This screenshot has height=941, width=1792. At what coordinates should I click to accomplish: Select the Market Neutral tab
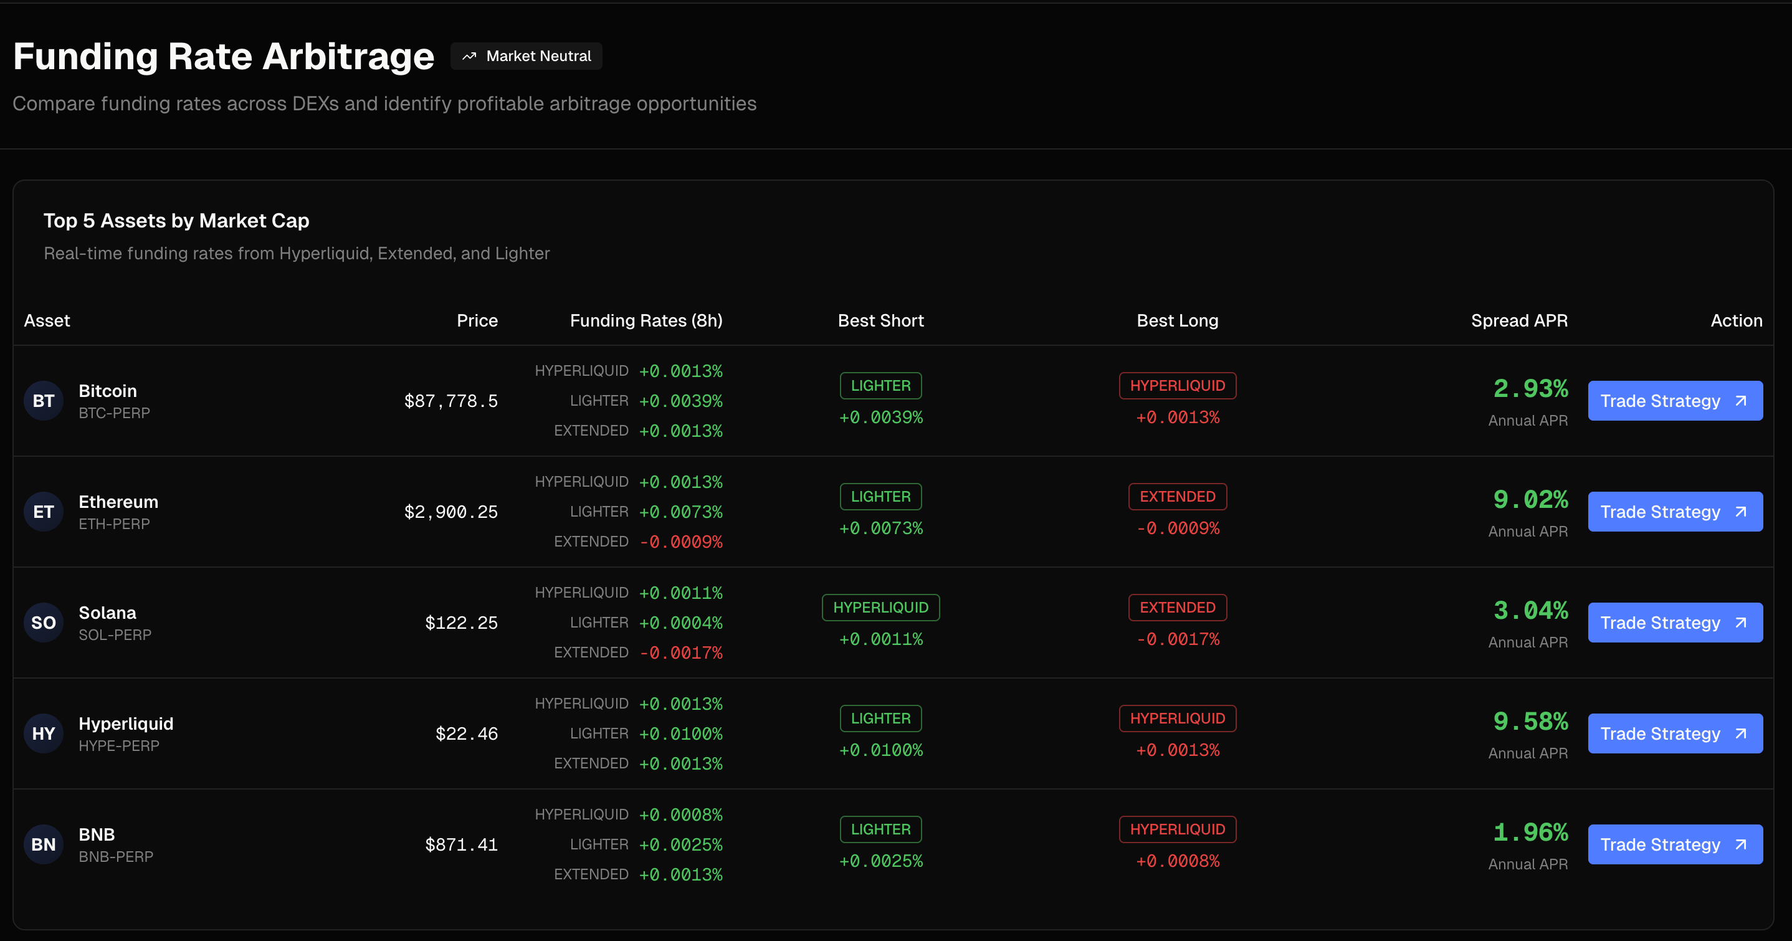coord(527,55)
